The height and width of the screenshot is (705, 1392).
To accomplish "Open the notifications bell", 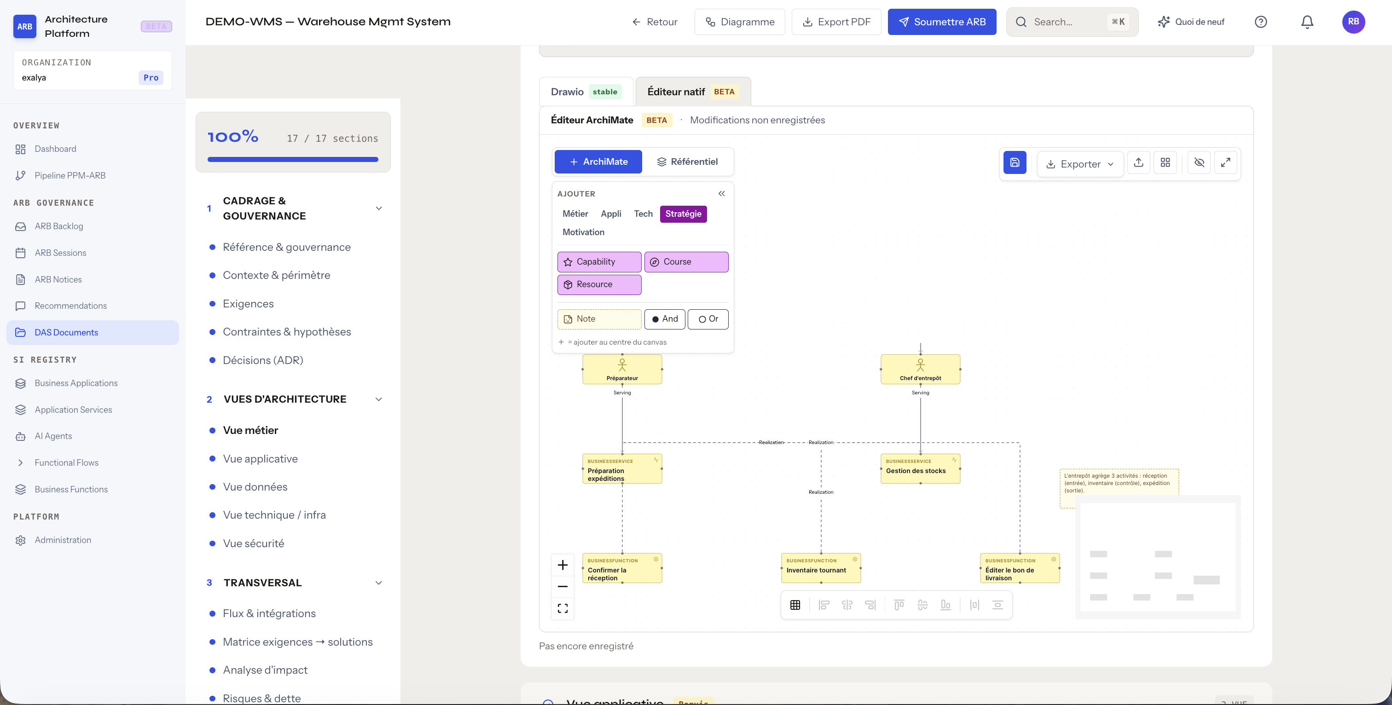I will tap(1307, 22).
